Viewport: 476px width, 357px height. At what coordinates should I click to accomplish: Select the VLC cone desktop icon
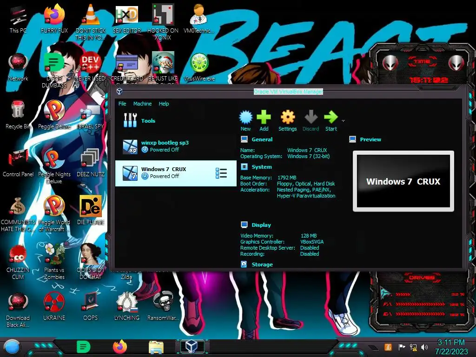(90, 22)
